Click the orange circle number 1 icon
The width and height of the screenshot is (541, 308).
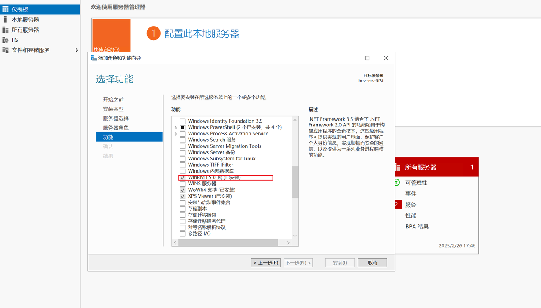pyautogui.click(x=153, y=33)
